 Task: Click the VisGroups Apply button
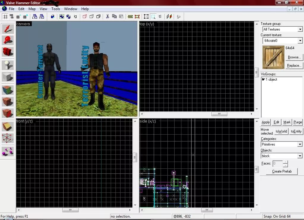(265, 122)
